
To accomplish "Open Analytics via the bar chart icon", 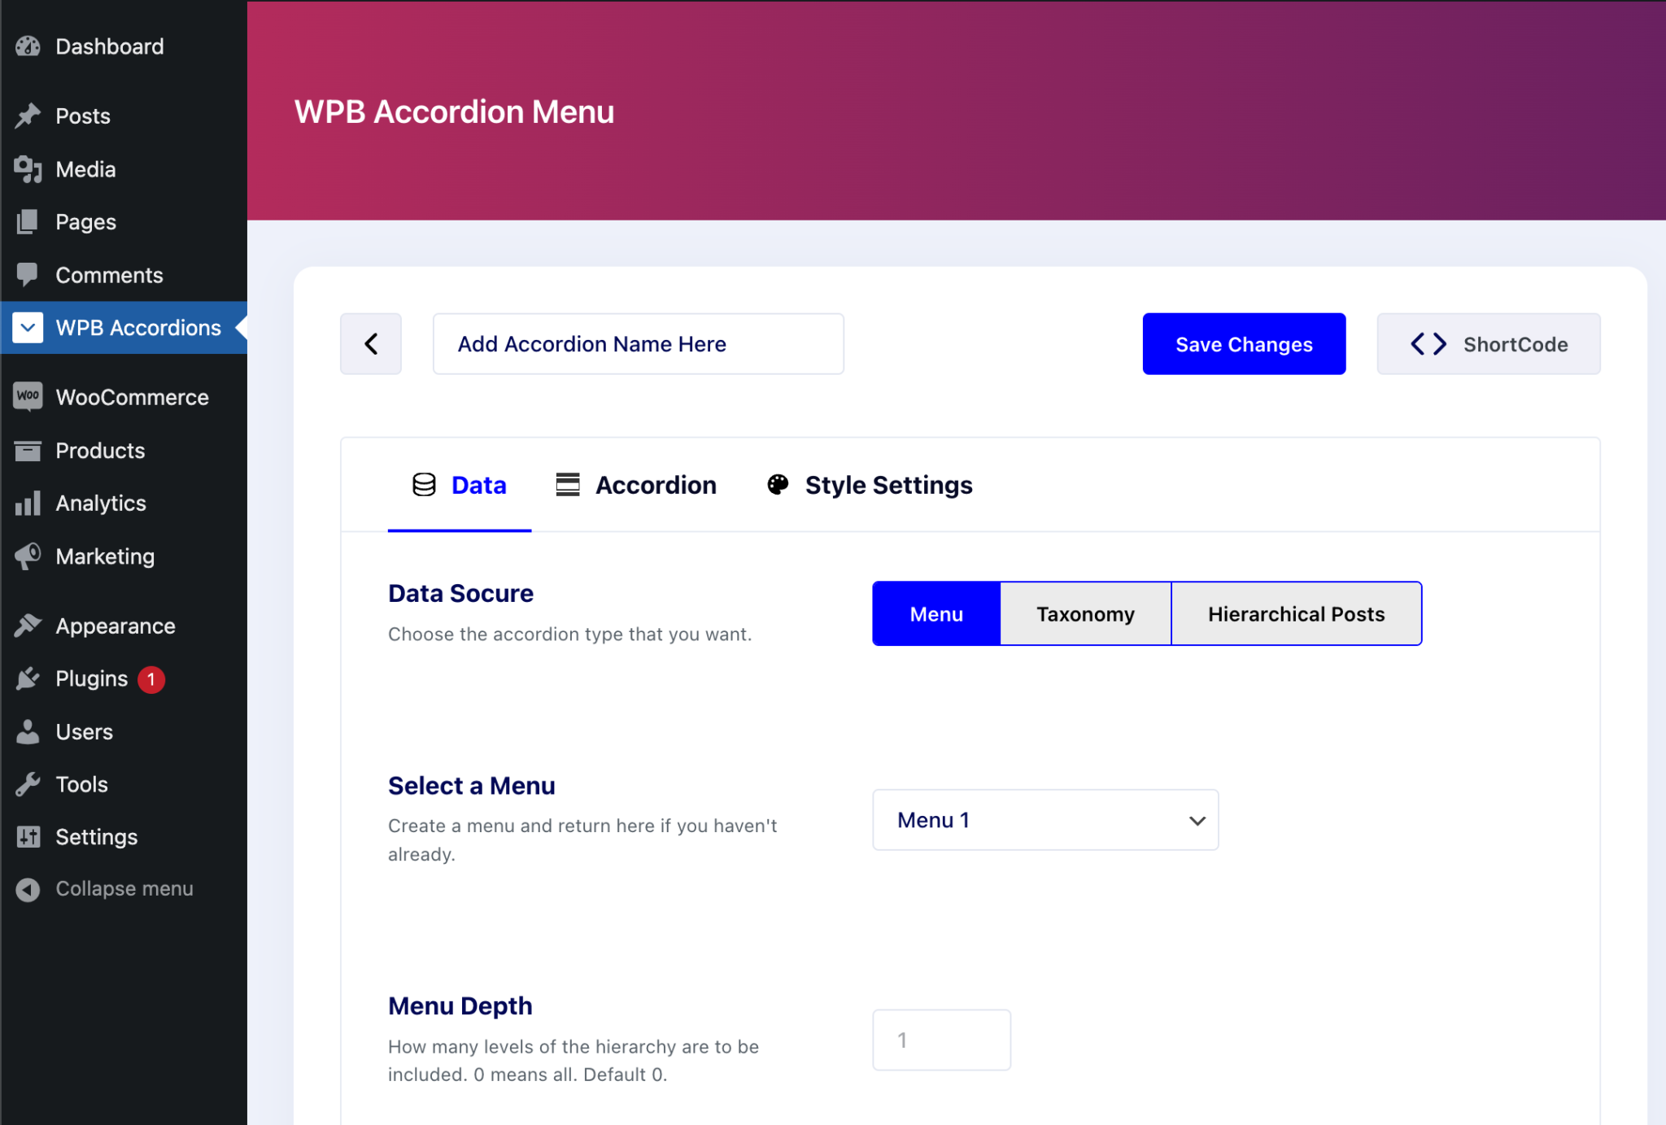I will (28, 503).
